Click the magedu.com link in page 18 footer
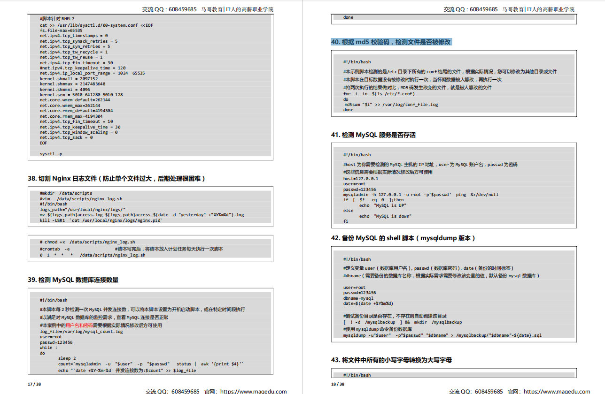The width and height of the screenshot is (605, 394). (x=557, y=391)
